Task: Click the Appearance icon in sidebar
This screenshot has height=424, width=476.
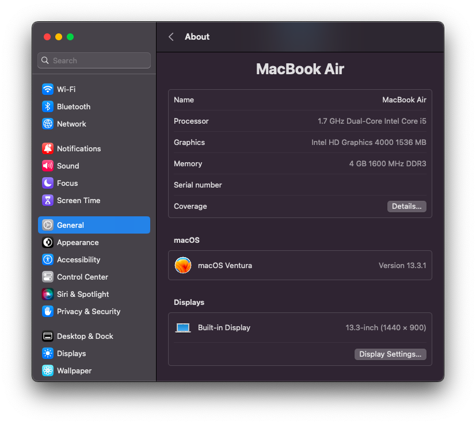Action: (48, 242)
